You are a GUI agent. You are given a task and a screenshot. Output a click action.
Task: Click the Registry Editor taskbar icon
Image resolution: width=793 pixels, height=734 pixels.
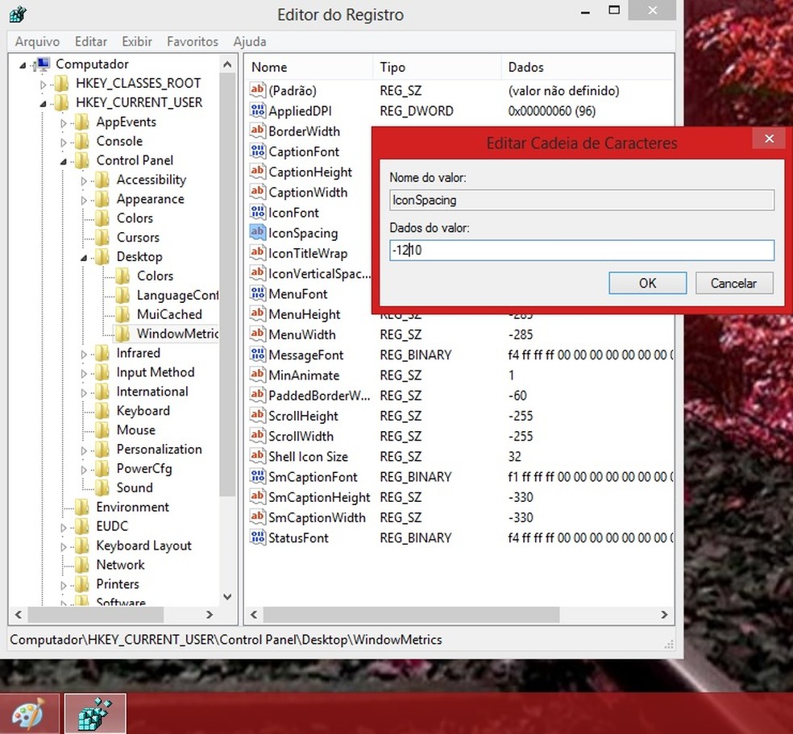(95, 714)
